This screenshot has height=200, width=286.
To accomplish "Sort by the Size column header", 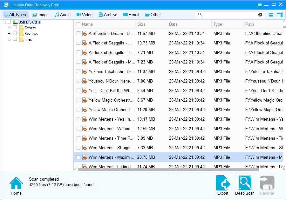I will click(151, 24).
